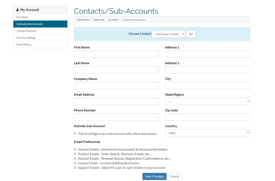Viewport: 275px width, 181px height.
Task: Click Save Changes
Action: tap(154, 176)
